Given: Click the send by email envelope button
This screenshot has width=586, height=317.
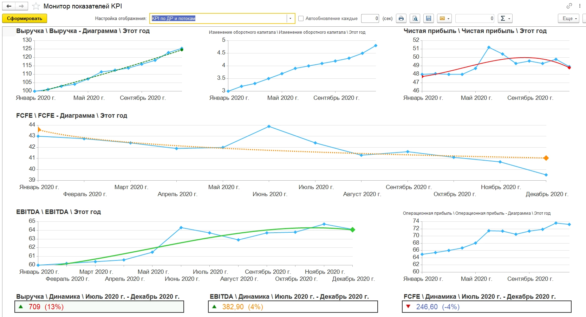Looking at the screenshot, I should (444, 19).
